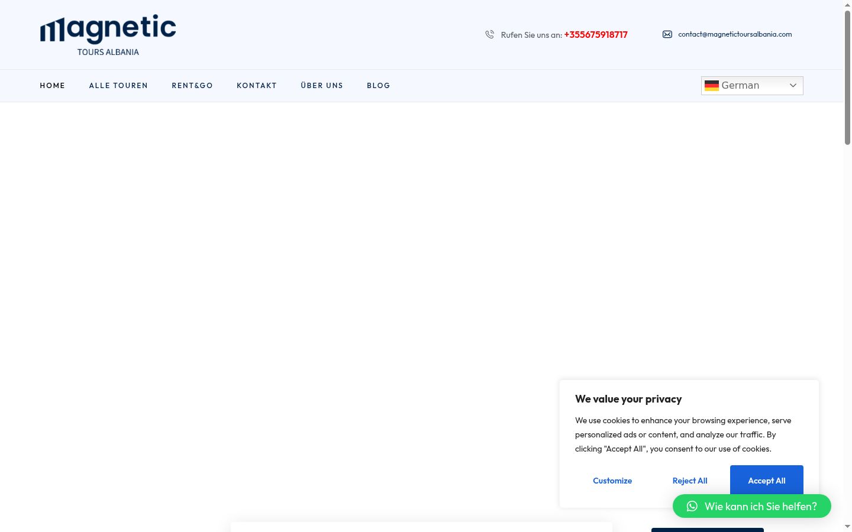Click the 'Rufen Sie uns an:' label

[531, 35]
